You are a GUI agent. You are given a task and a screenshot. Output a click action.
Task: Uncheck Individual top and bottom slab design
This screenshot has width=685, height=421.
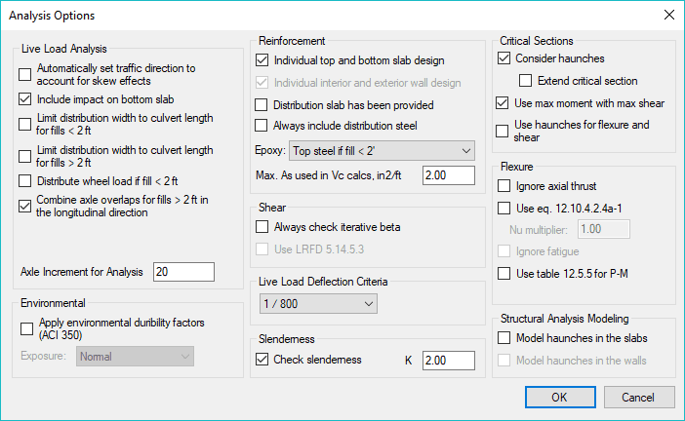261,61
